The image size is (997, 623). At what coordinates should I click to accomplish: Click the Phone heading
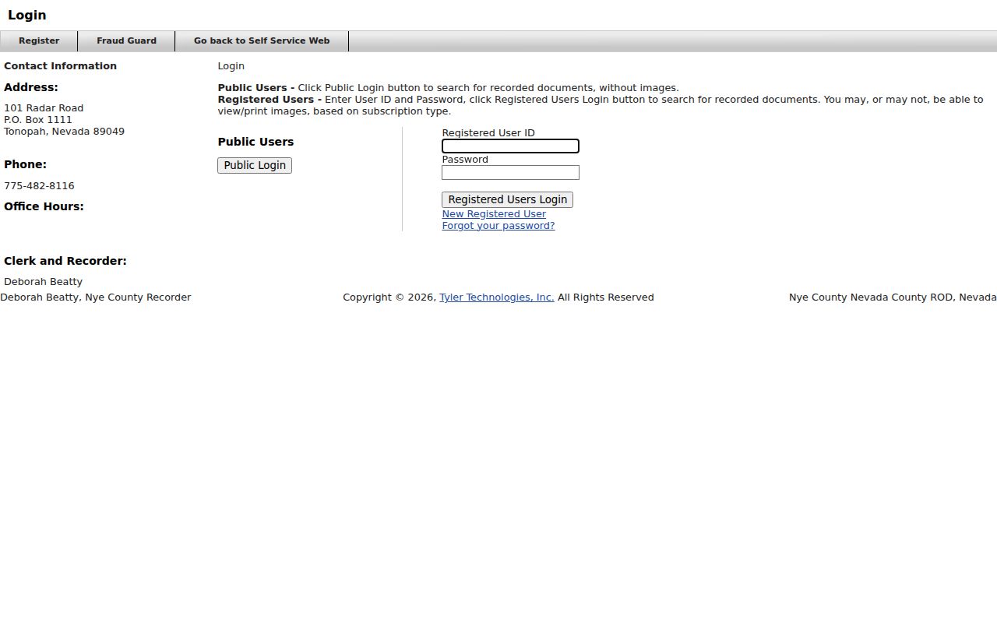(x=25, y=164)
